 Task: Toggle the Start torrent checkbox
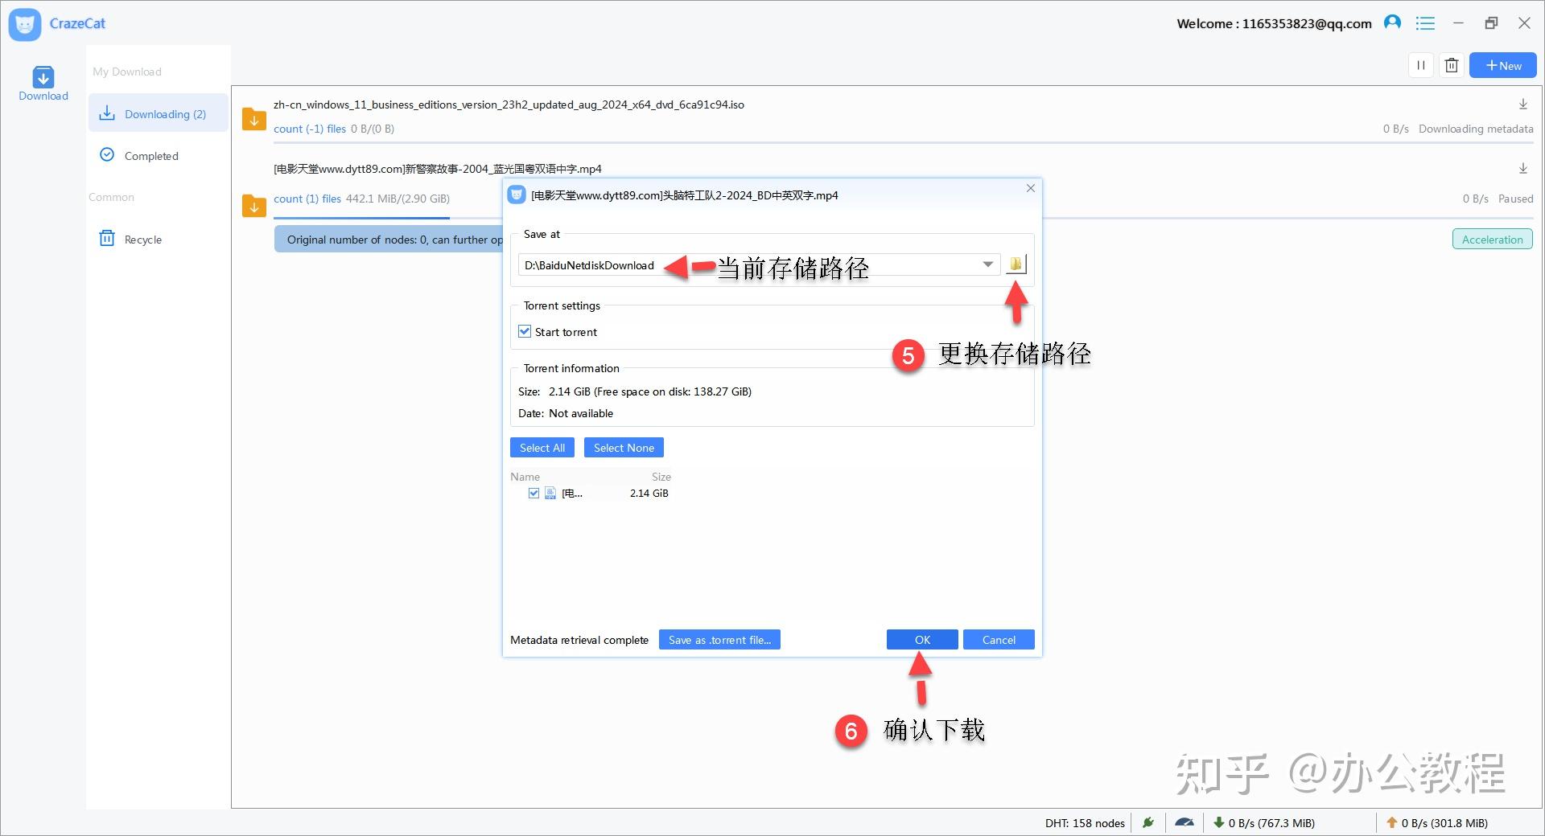pyautogui.click(x=525, y=331)
